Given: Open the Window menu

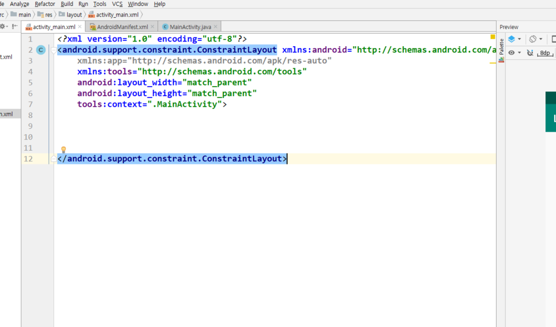Looking at the screenshot, I should (x=138, y=4).
